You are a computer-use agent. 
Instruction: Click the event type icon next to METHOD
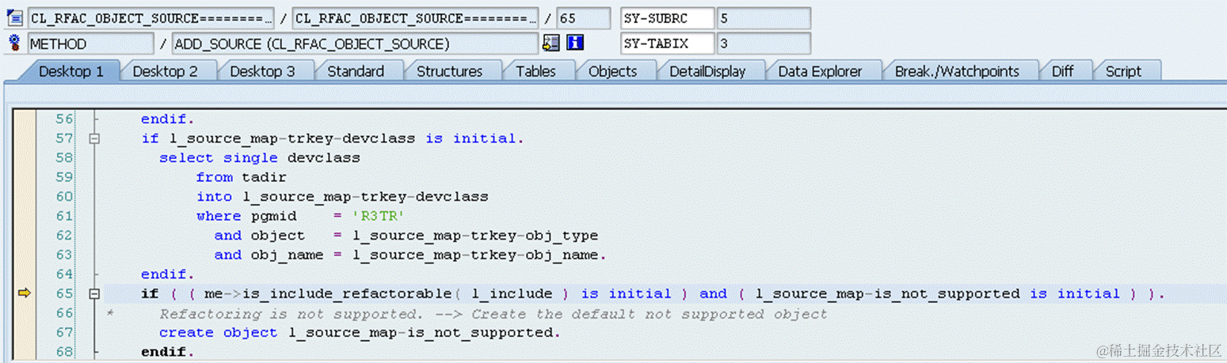tap(14, 43)
